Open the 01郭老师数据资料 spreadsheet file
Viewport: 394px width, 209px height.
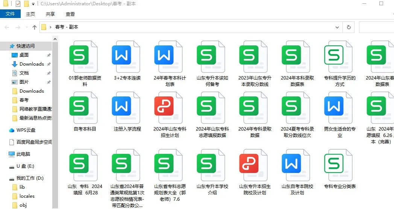click(x=83, y=57)
